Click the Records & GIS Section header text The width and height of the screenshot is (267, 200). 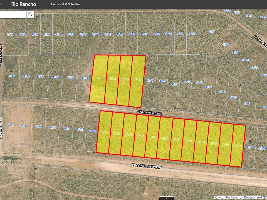tap(66, 4)
